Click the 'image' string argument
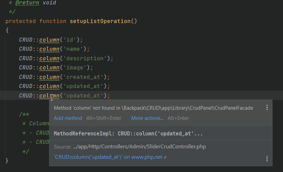The height and width of the screenshot is (172, 283). [x=75, y=68]
